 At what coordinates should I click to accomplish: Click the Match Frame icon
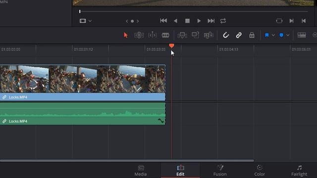pyautogui.click(x=279, y=21)
